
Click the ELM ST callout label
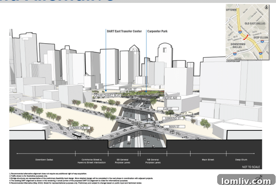[x=168, y=108]
